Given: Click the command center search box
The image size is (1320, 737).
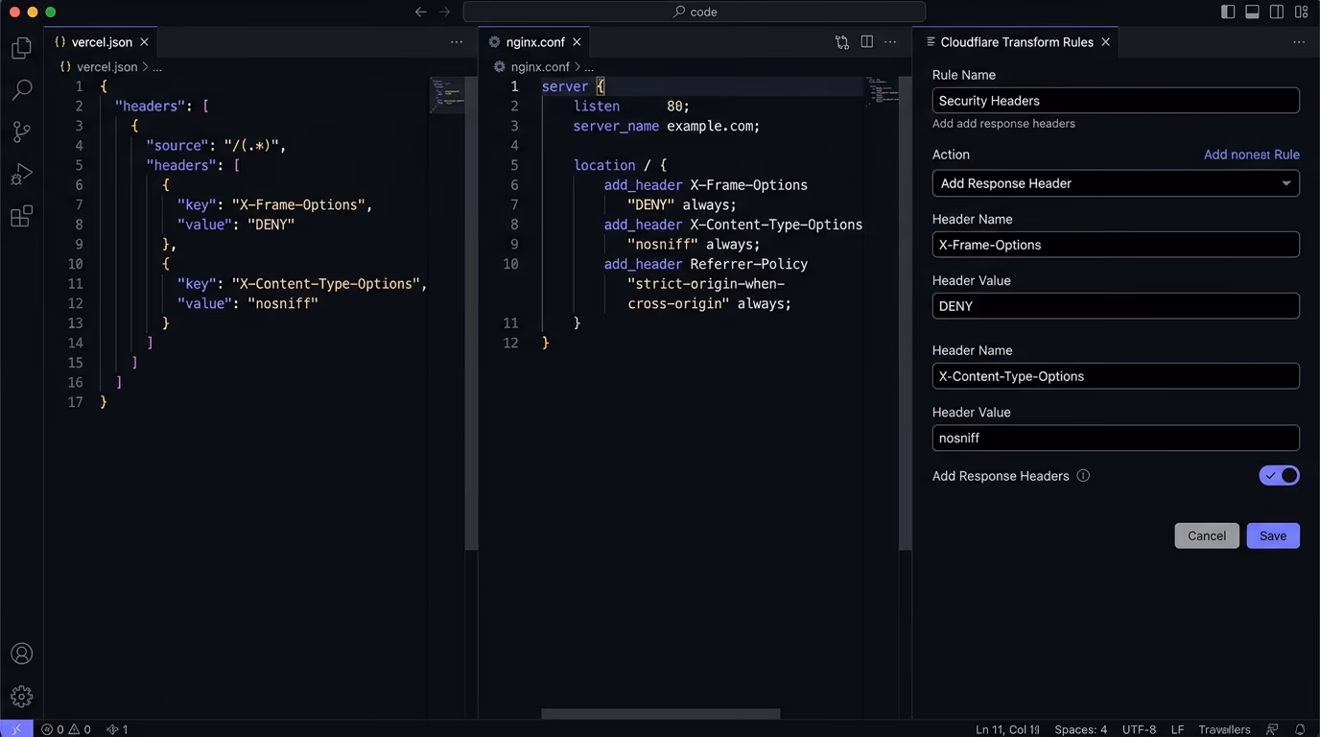Looking at the screenshot, I should (694, 12).
